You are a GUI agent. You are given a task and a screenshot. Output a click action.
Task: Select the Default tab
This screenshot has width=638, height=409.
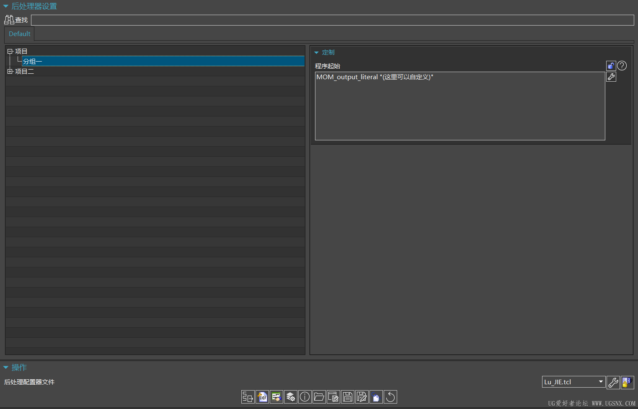tap(20, 34)
